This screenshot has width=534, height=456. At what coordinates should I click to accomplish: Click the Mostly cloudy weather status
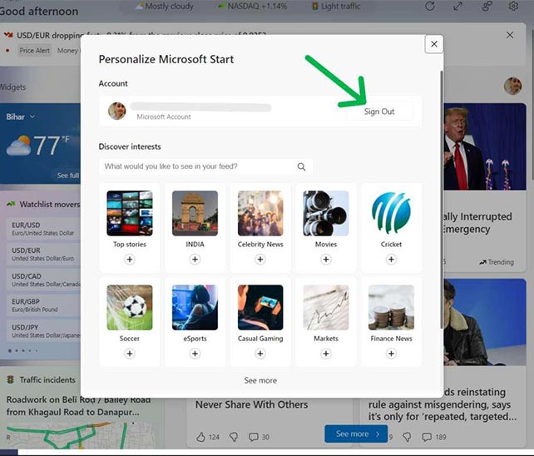165,6
